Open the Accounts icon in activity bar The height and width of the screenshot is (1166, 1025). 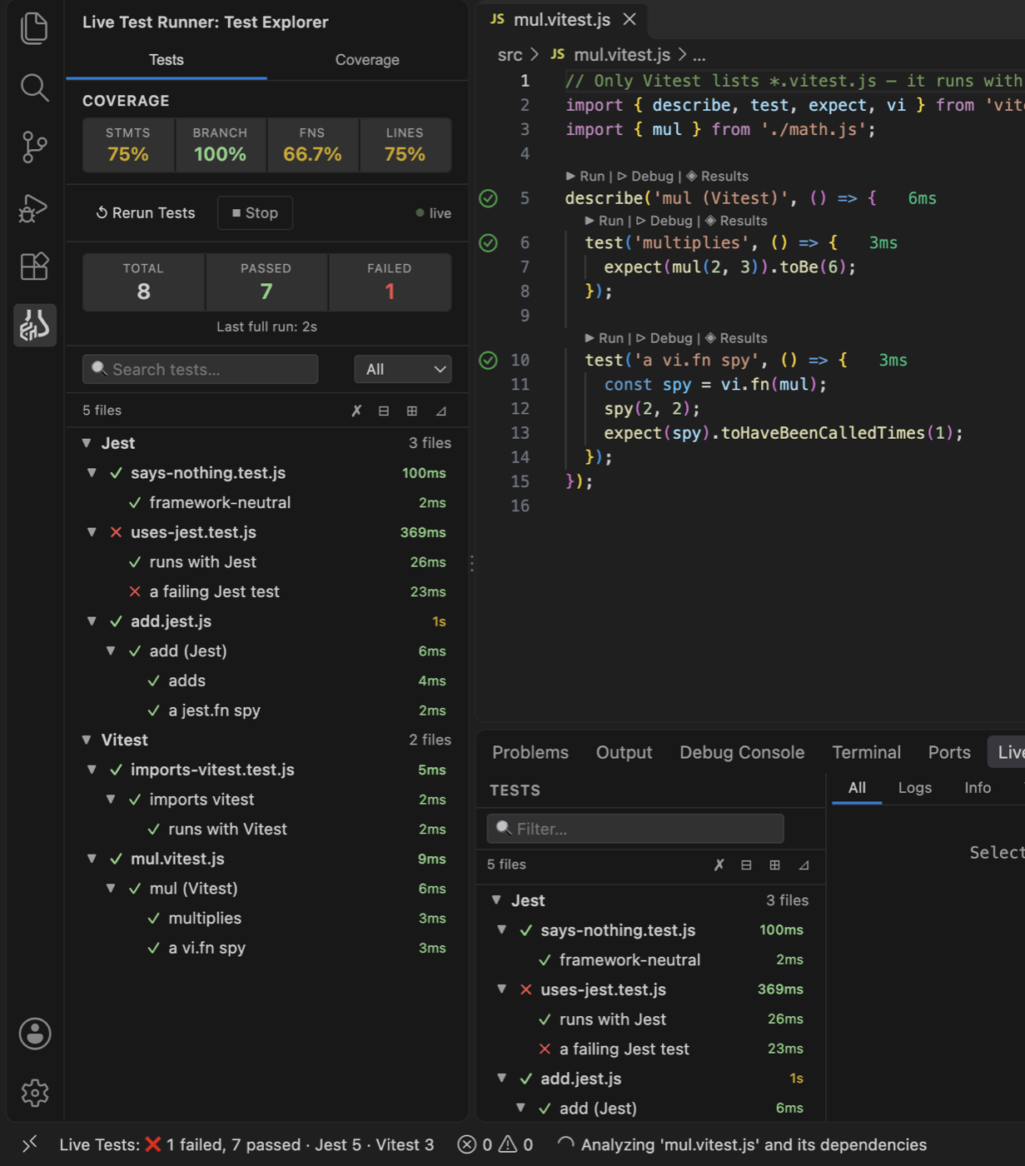[35, 1034]
